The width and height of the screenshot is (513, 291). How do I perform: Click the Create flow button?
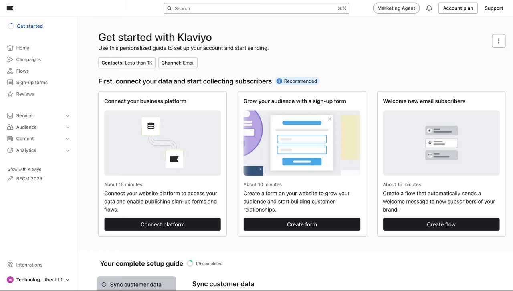tap(441, 224)
